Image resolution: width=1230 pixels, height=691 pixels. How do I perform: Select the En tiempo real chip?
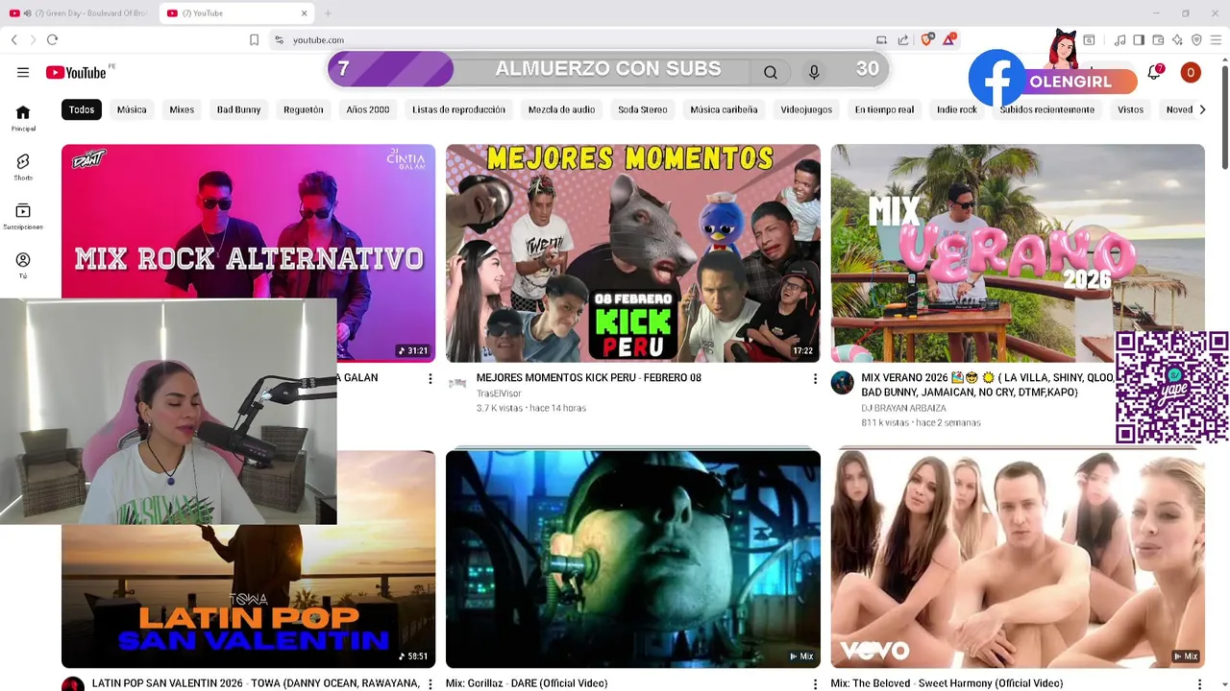[884, 109]
